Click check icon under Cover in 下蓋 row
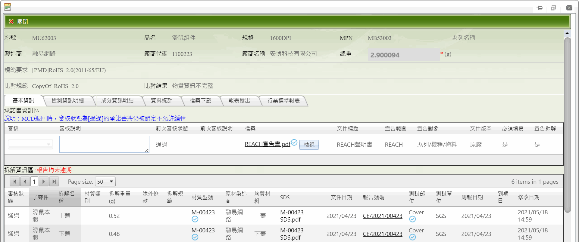The height and width of the screenshot is (242, 579). [x=412, y=237]
